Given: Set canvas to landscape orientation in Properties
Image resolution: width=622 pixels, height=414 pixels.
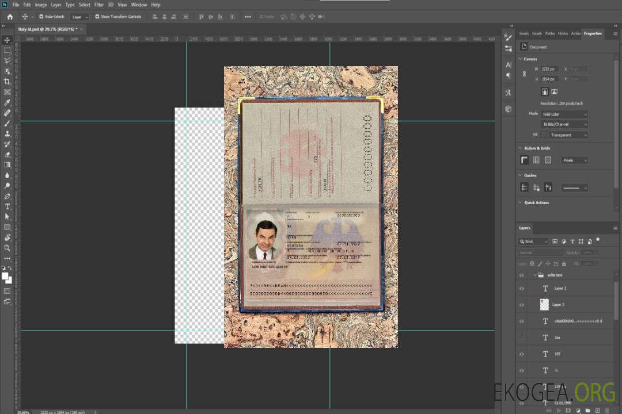Looking at the screenshot, I should [x=554, y=91].
